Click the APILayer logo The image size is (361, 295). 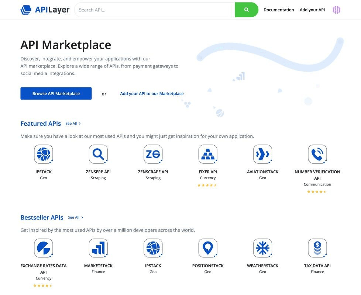(45, 9)
